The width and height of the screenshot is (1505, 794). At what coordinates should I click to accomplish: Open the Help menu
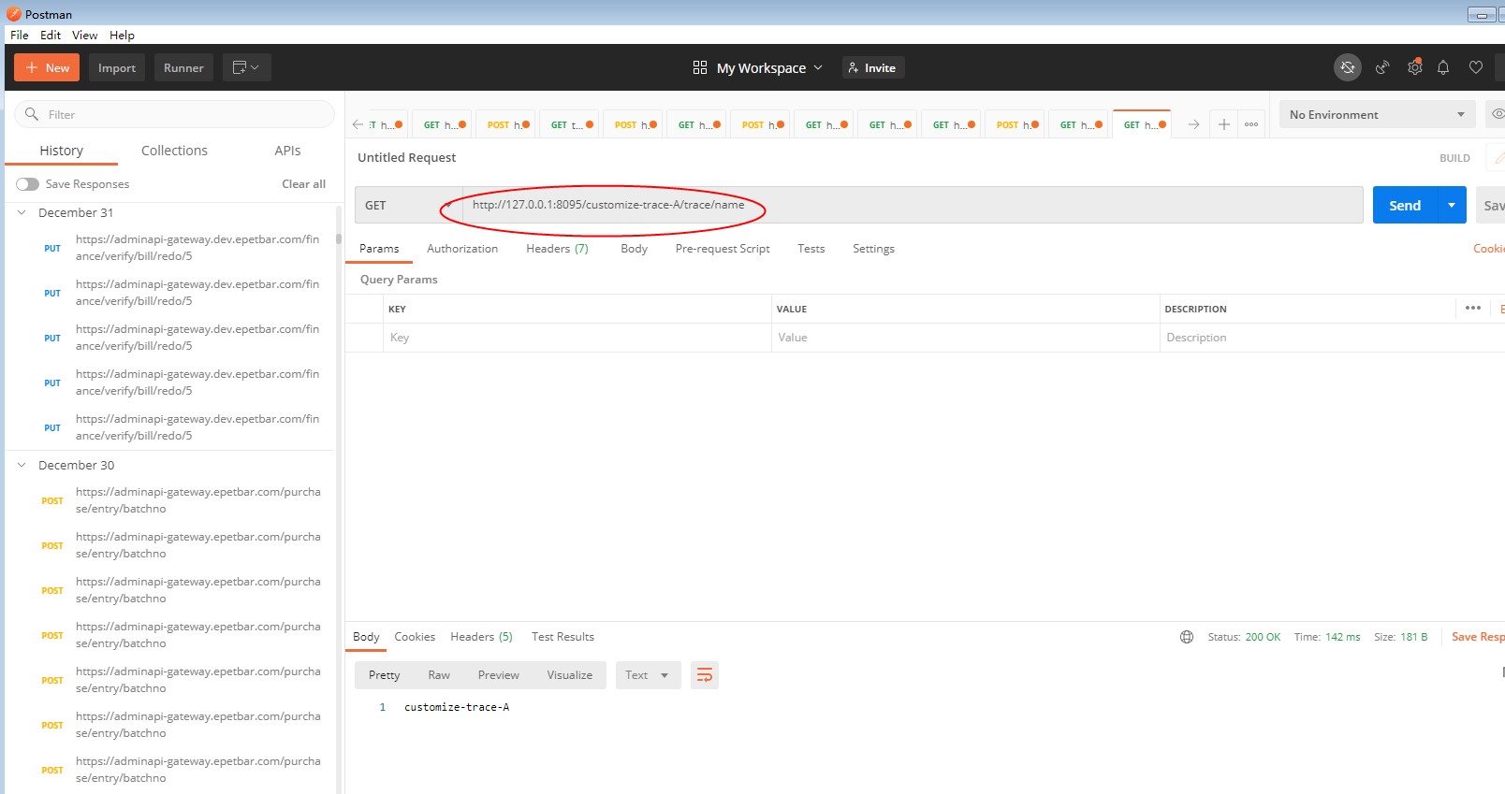point(122,35)
